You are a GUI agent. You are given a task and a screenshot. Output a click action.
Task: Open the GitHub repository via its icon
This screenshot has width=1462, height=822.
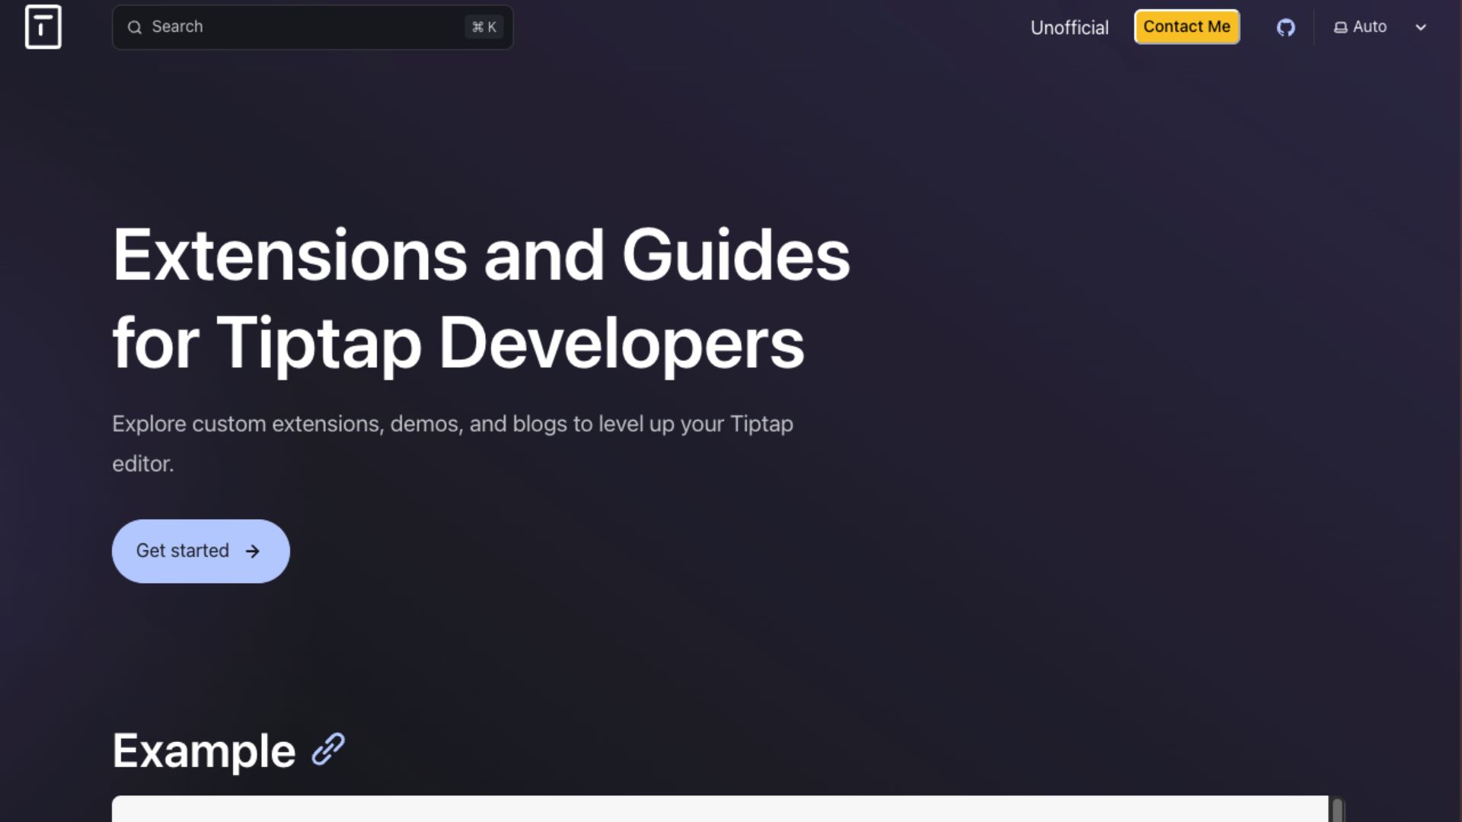(x=1286, y=27)
